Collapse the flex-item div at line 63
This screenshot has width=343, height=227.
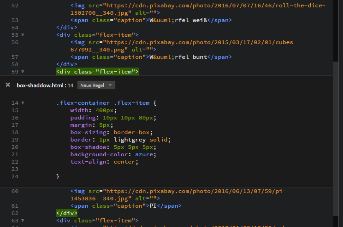[23, 221]
